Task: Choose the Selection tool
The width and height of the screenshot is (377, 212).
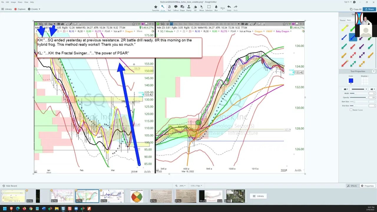Action: point(209,8)
